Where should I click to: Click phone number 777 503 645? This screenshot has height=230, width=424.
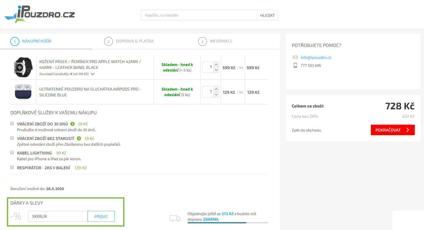tap(311, 65)
